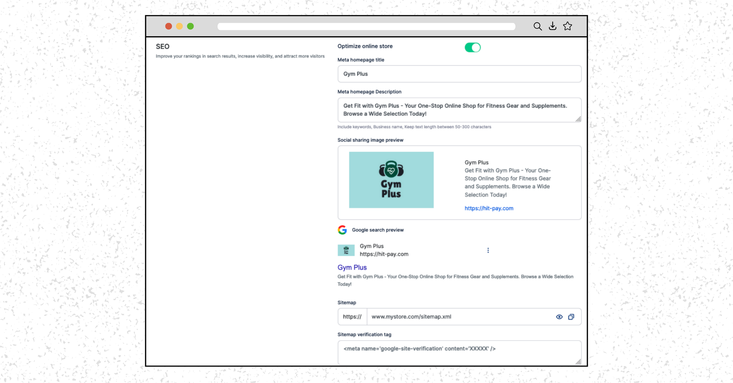Click the download arrow icon in browser bar

[553, 26]
